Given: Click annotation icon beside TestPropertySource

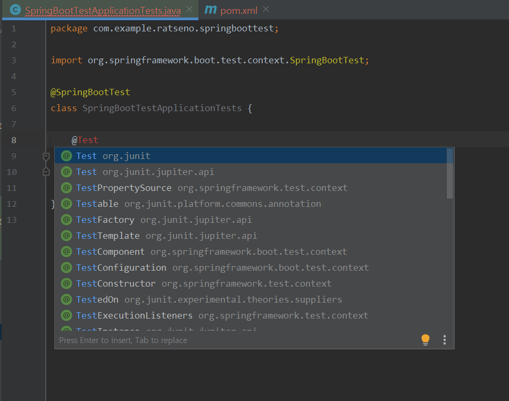Looking at the screenshot, I should [x=66, y=188].
